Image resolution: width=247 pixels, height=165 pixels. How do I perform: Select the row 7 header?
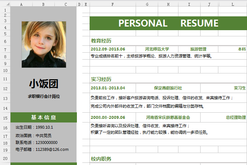click(5, 49)
